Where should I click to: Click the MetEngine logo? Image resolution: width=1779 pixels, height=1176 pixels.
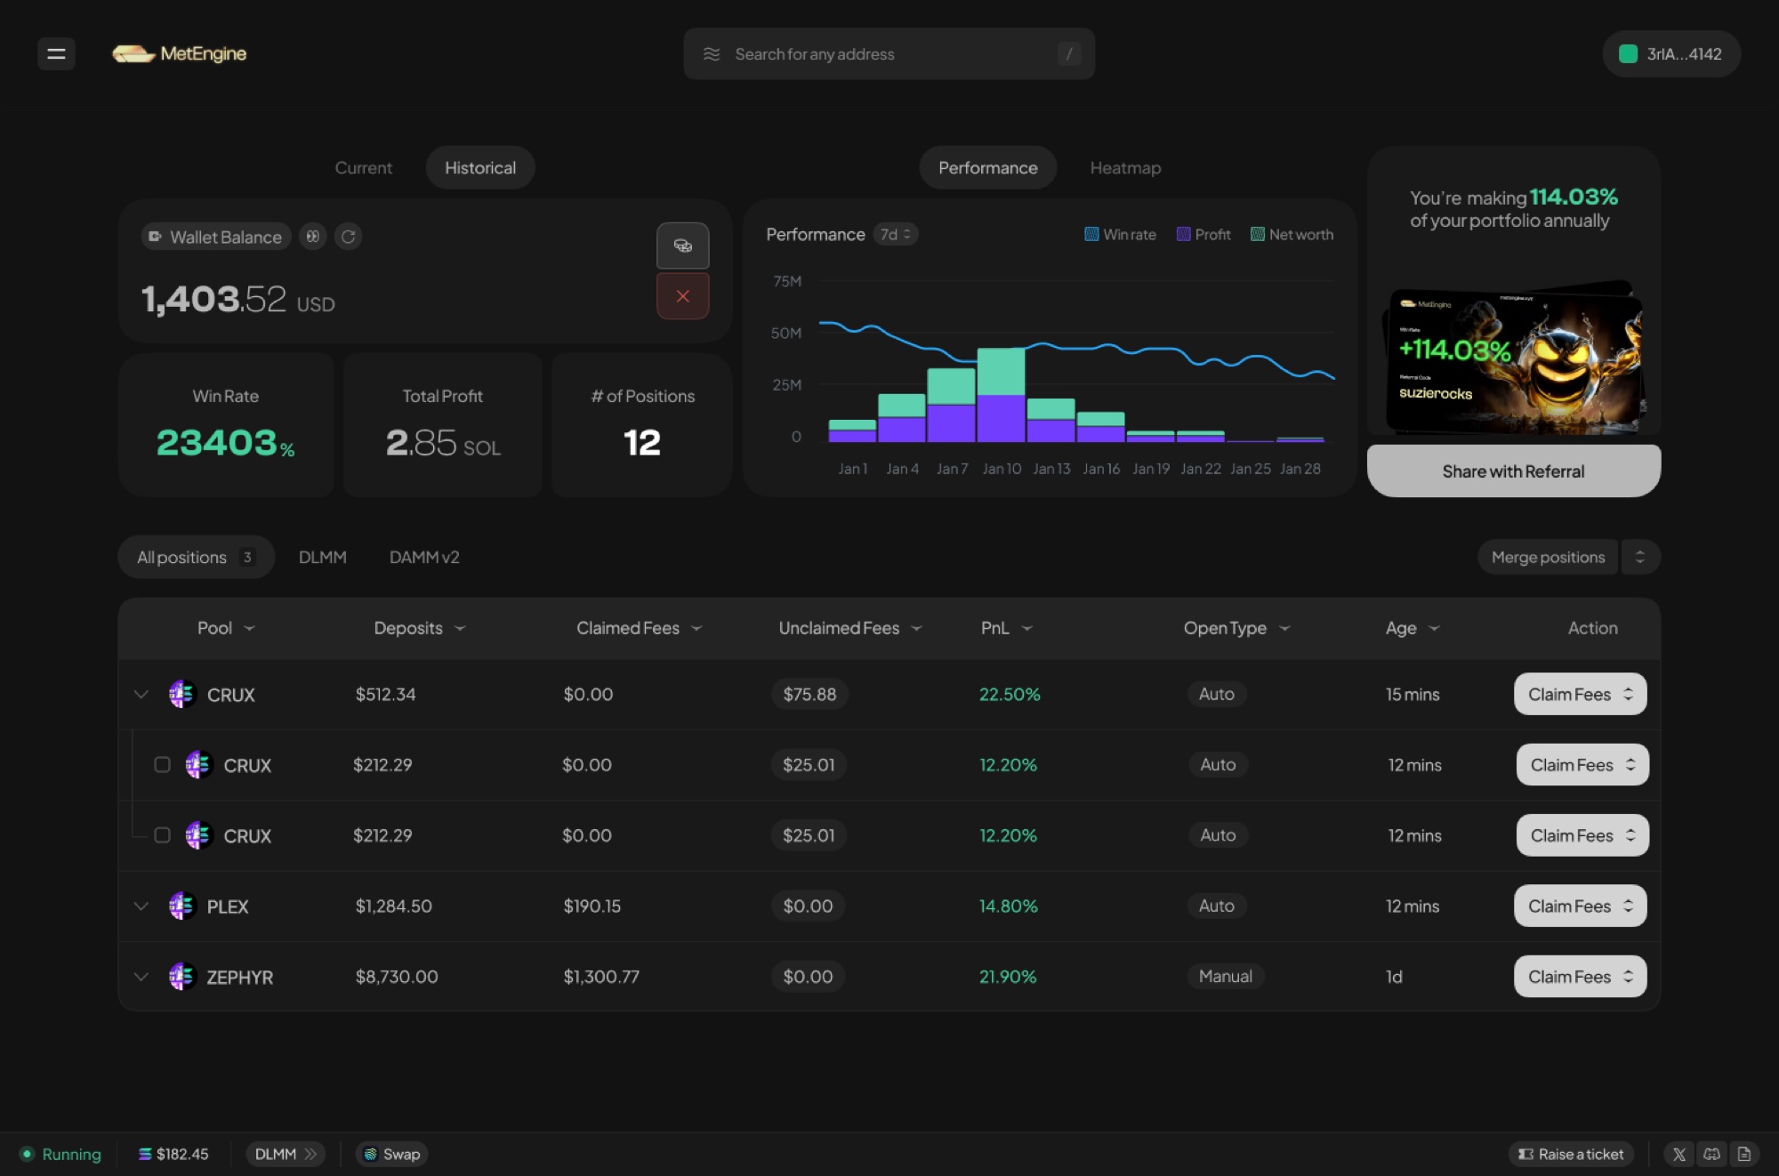(179, 53)
